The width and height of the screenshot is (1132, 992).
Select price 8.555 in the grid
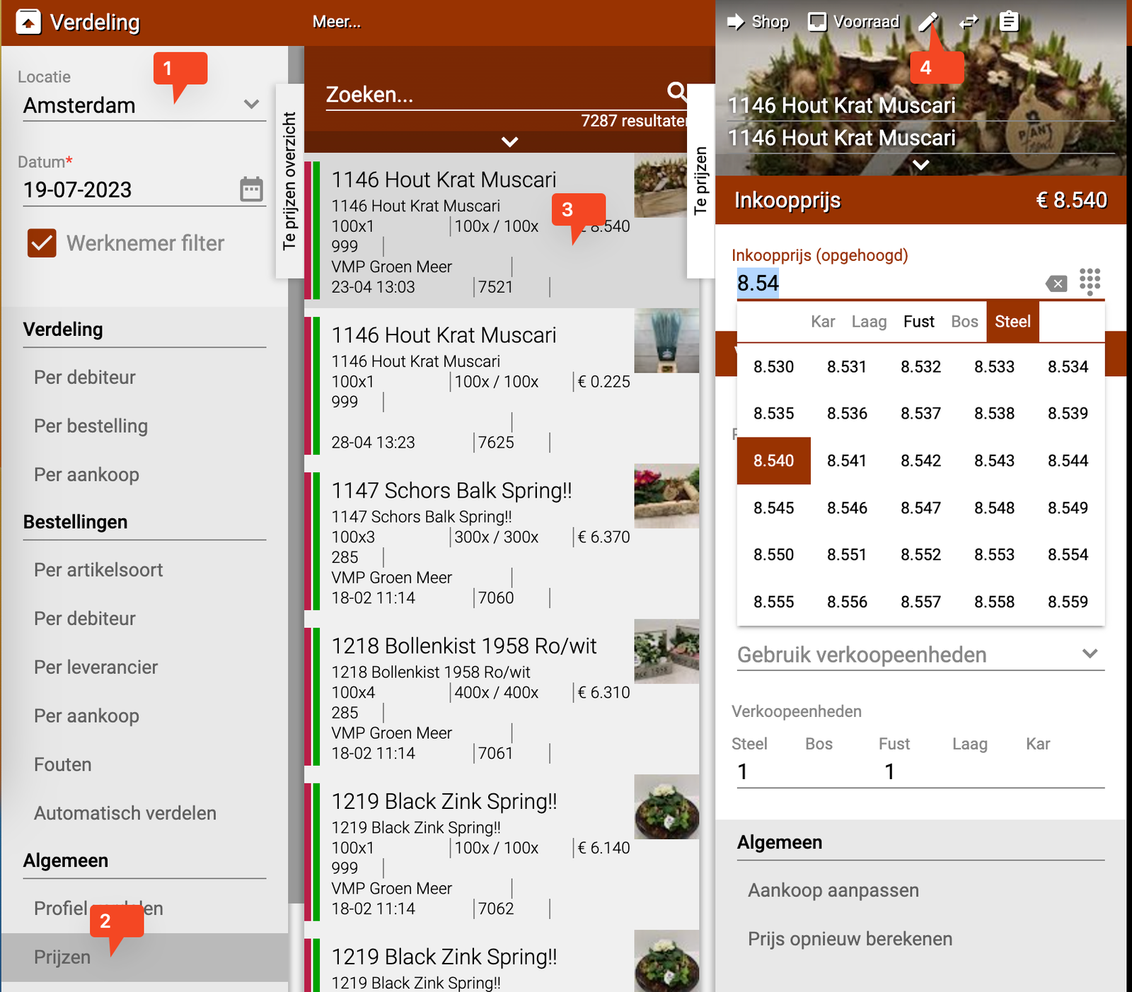coord(773,602)
